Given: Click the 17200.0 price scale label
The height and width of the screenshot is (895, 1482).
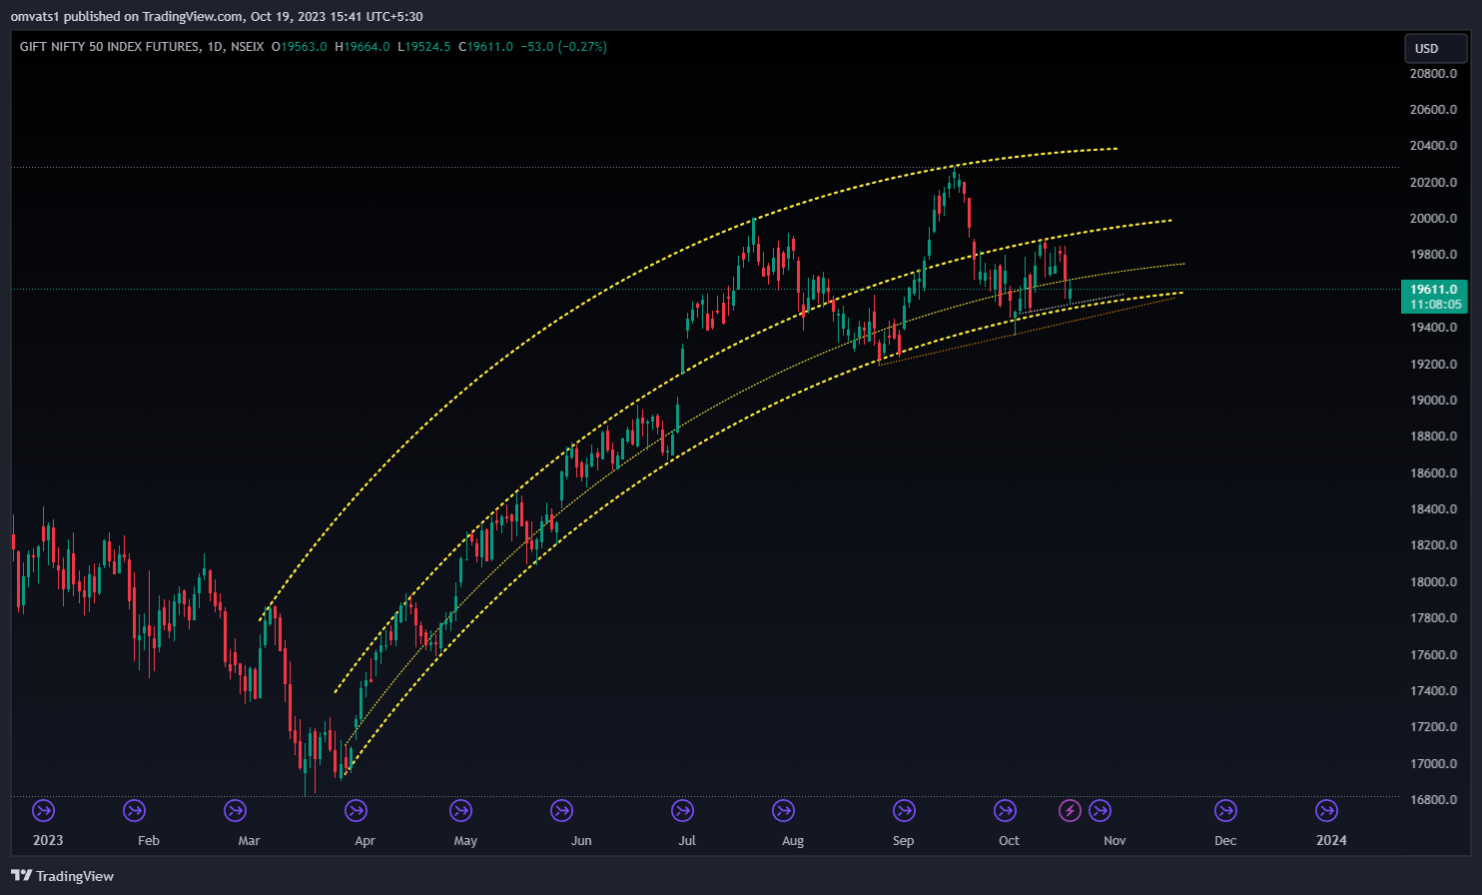Looking at the screenshot, I should click(x=1433, y=727).
